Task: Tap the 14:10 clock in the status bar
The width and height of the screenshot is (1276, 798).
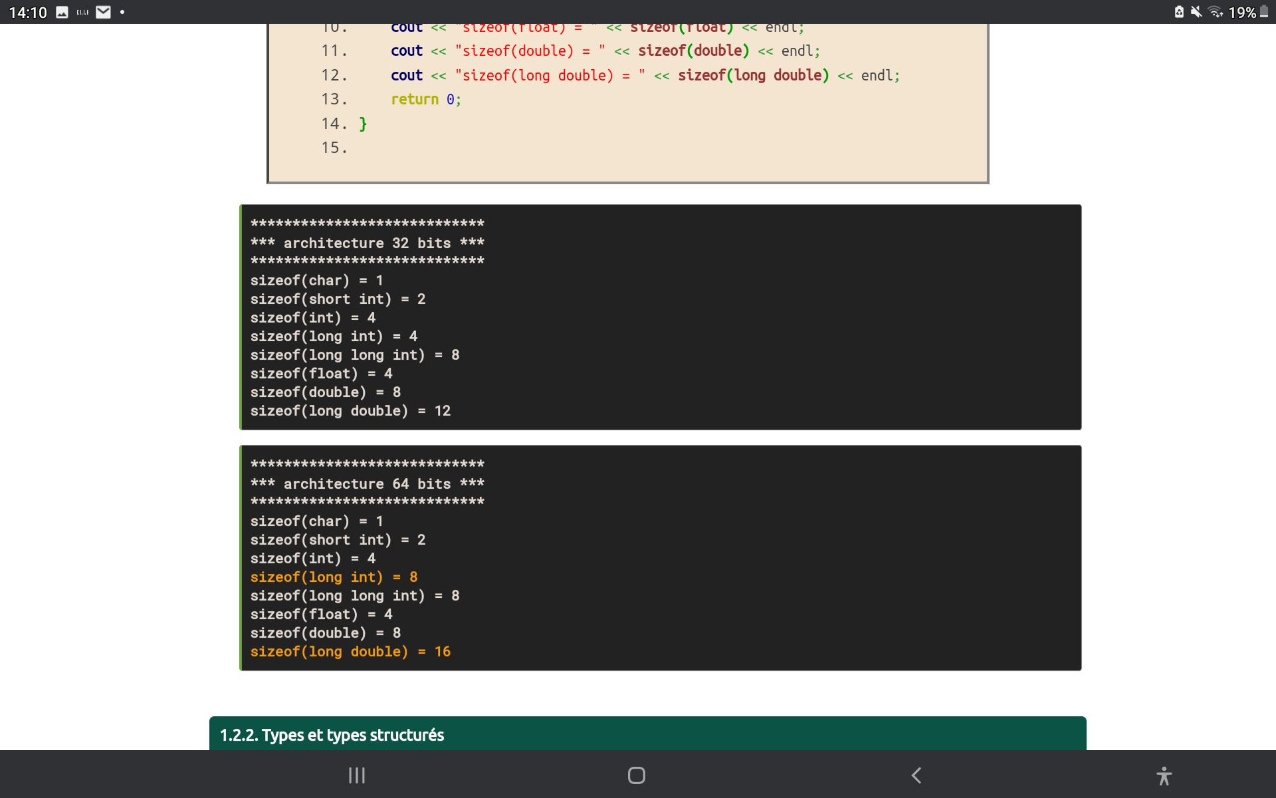Action: point(28,12)
